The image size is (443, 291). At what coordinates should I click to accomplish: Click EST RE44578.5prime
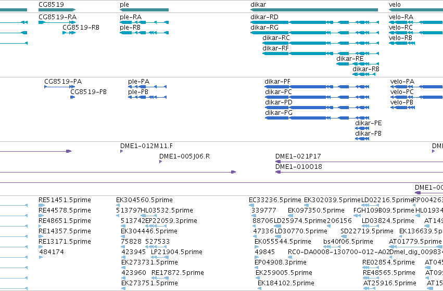[x=41, y=216]
